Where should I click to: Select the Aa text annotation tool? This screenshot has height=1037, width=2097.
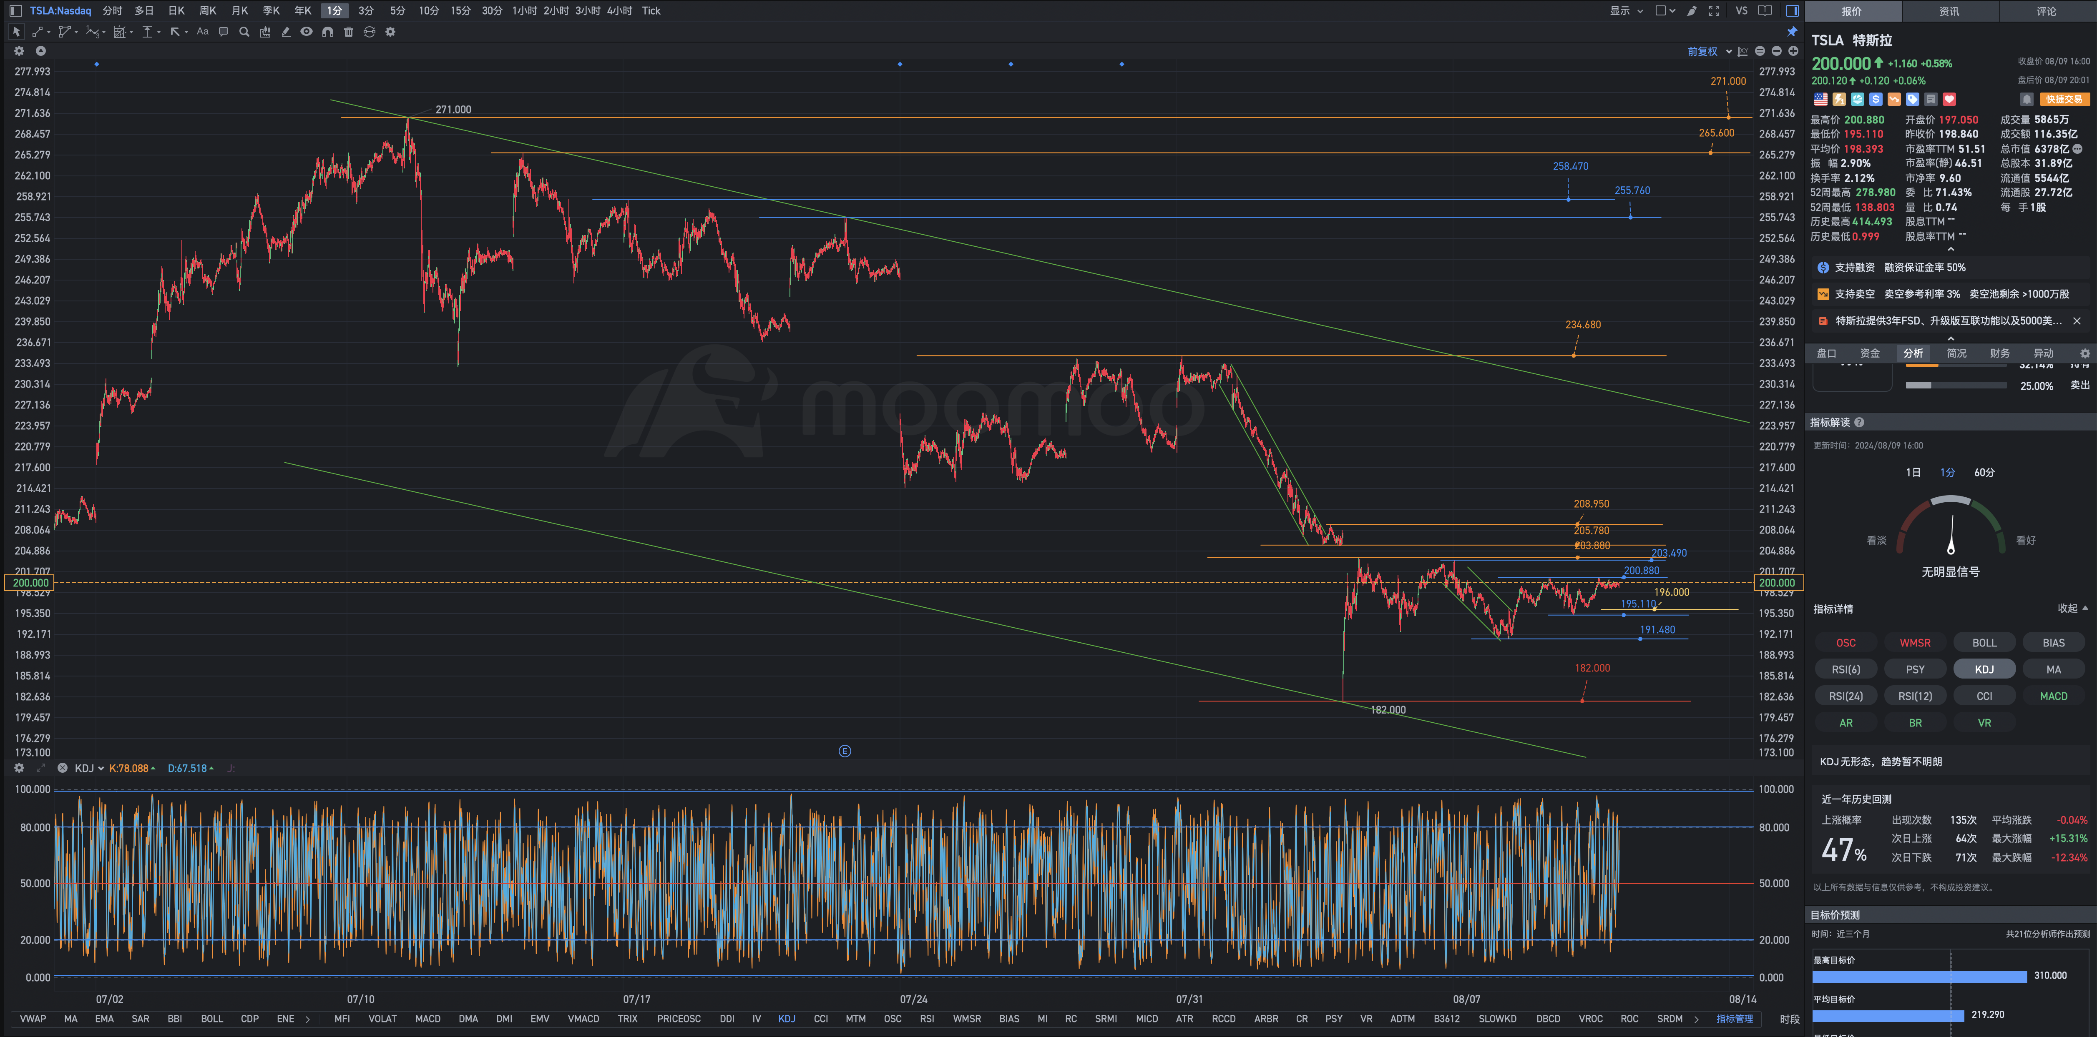[203, 32]
